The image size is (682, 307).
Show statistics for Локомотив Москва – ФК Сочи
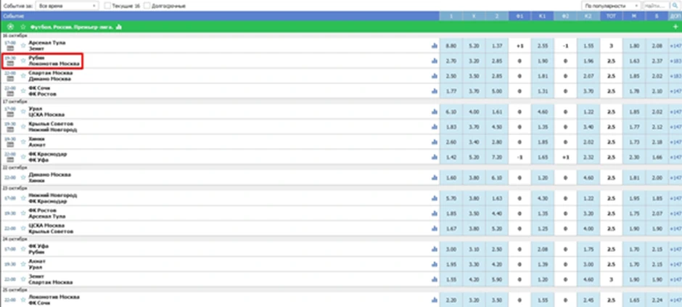434,300
